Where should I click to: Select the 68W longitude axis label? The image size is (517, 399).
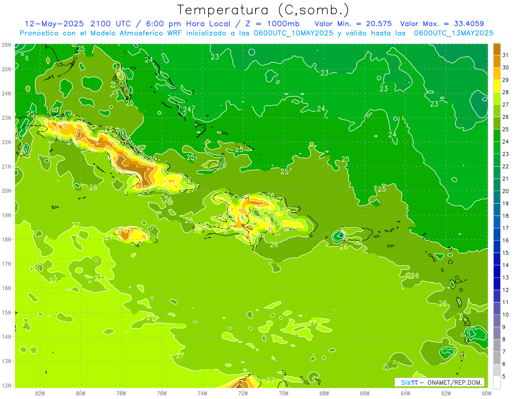point(324,393)
